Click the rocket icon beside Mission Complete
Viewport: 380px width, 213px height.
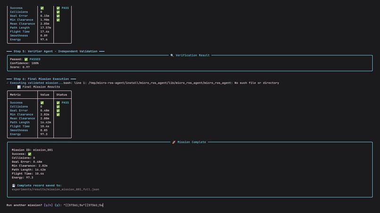(x=174, y=142)
